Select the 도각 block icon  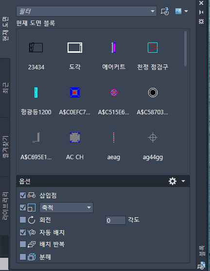tap(75, 47)
